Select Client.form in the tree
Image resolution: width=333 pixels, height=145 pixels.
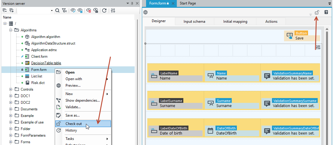tap(39, 57)
